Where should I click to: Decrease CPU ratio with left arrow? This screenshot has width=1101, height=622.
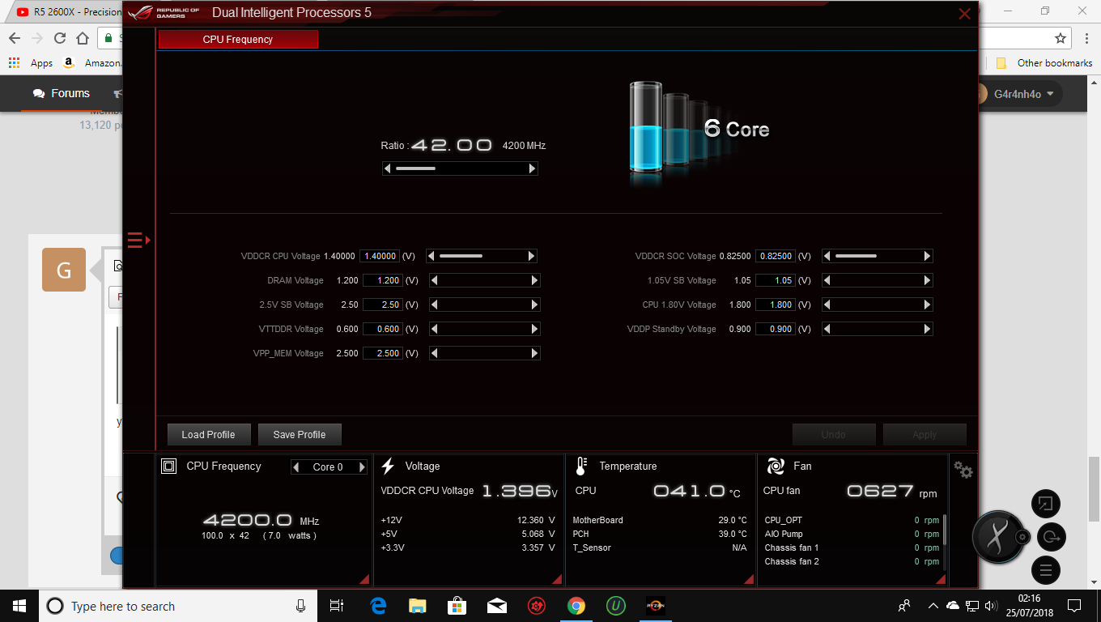coord(388,168)
